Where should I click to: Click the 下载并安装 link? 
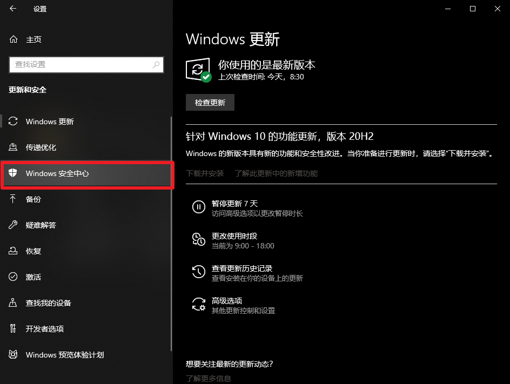coord(205,173)
